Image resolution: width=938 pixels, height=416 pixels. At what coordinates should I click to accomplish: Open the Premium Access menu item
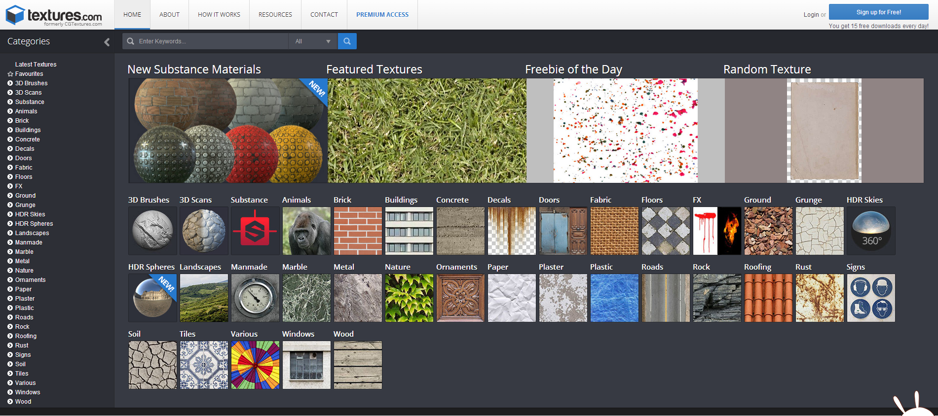point(382,15)
